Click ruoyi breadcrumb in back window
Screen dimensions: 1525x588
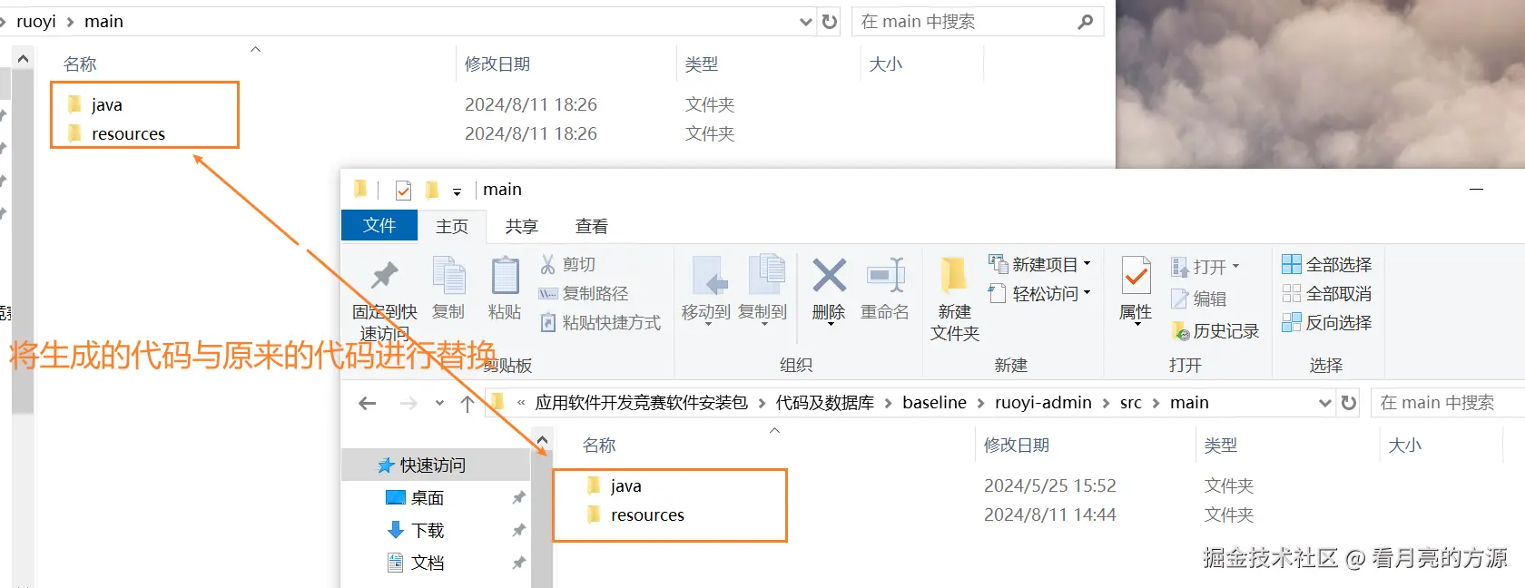coord(36,21)
